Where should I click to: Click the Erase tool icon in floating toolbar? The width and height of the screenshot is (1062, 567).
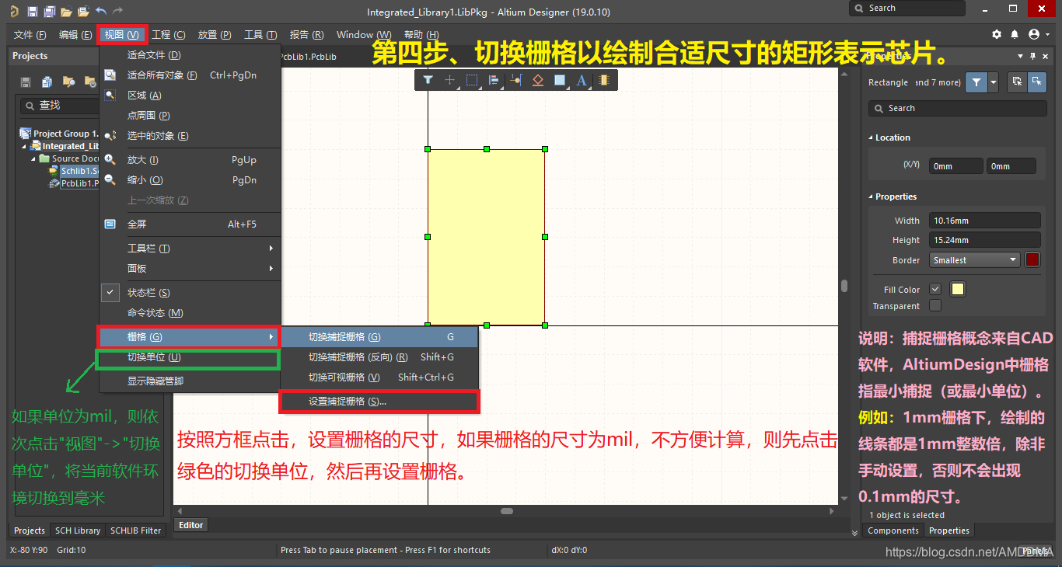pos(537,80)
